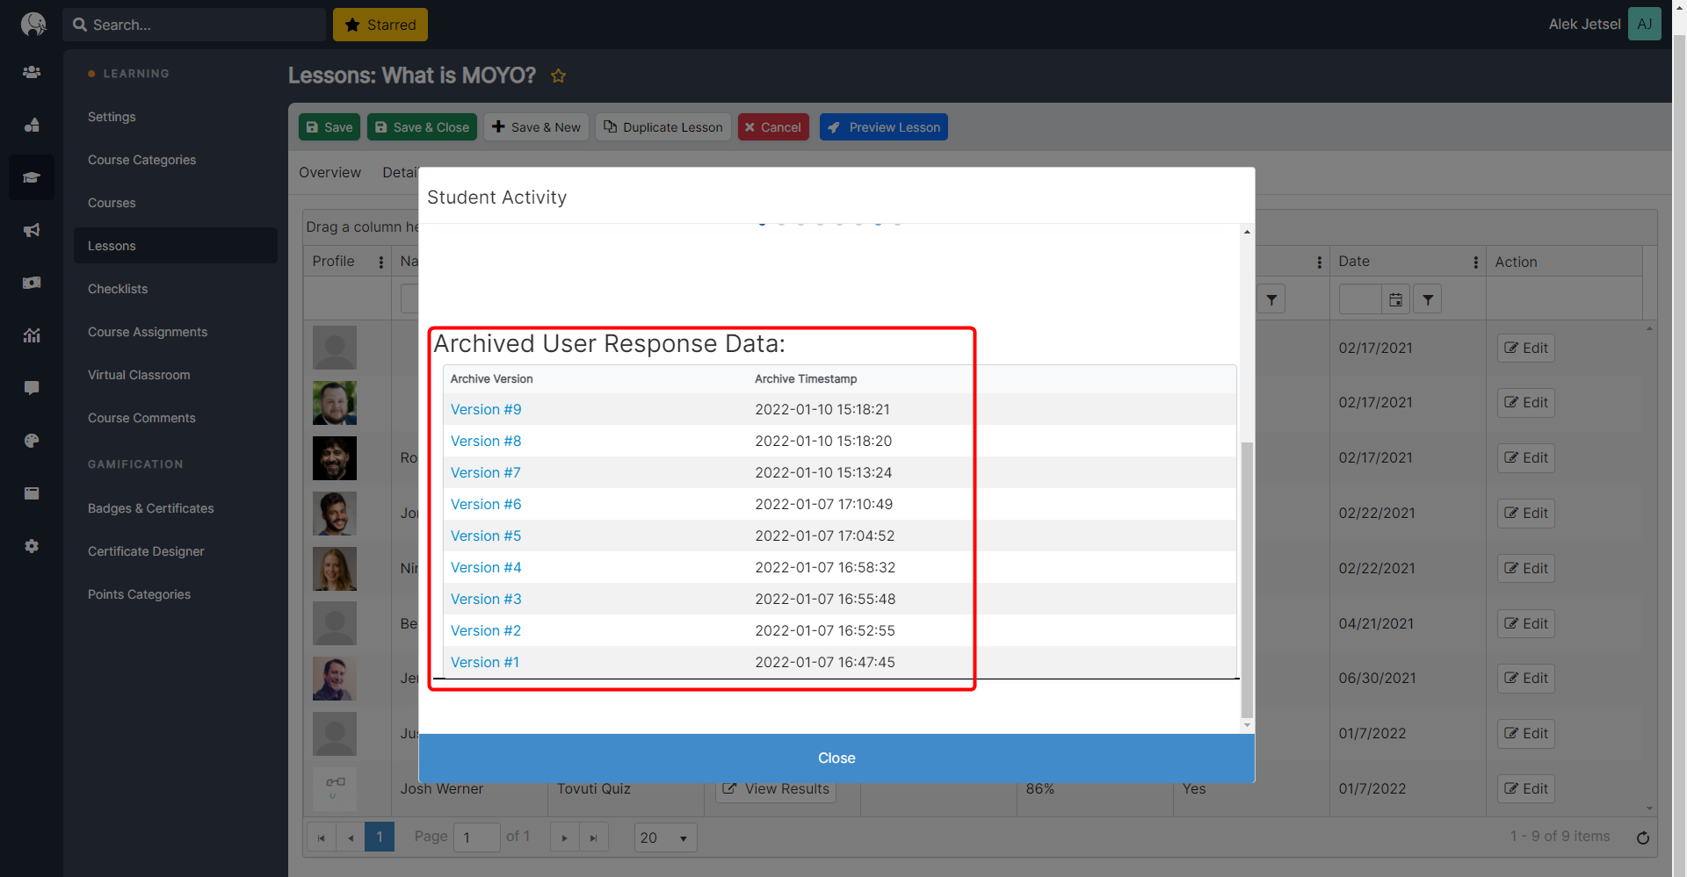Open the money bill sidebar icon

coord(32,283)
